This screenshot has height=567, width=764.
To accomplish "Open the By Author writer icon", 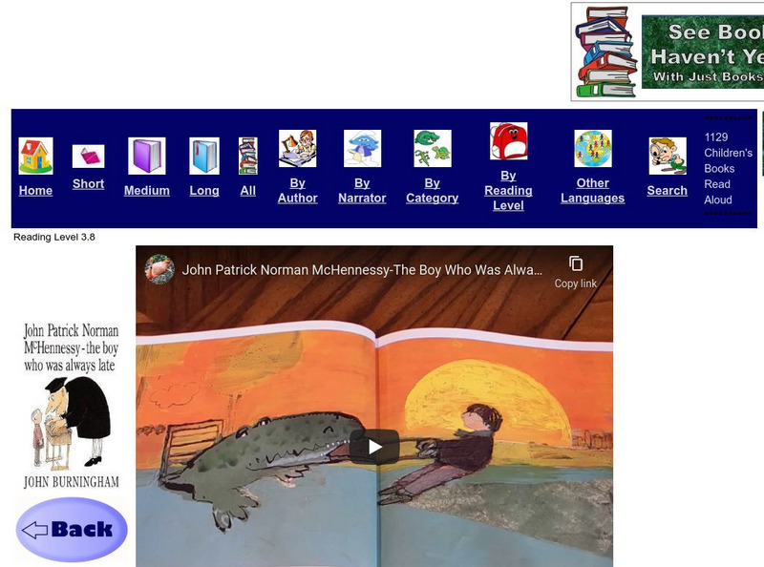I will click(x=297, y=149).
